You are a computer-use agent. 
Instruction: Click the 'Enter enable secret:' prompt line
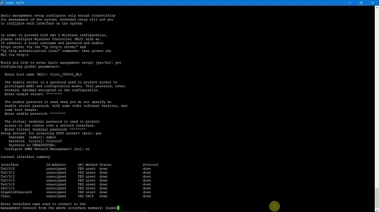(33, 94)
